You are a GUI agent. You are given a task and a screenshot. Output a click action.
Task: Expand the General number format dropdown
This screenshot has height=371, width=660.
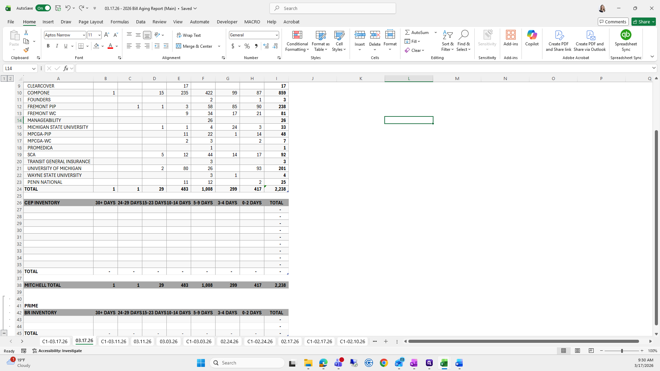[276, 35]
